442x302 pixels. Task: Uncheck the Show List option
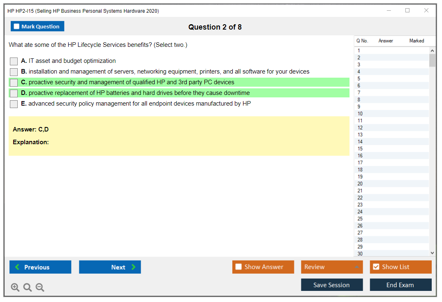click(376, 267)
